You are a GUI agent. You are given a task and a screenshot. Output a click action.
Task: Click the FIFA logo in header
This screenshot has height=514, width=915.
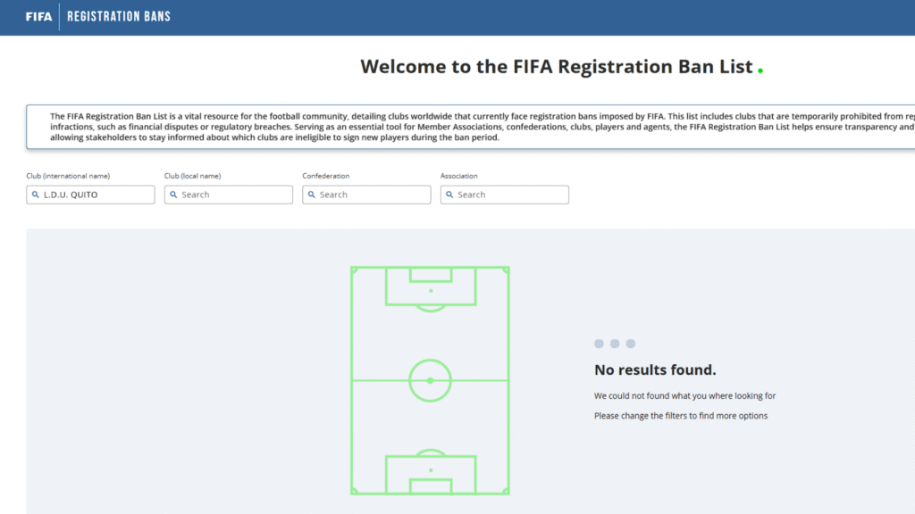38,17
